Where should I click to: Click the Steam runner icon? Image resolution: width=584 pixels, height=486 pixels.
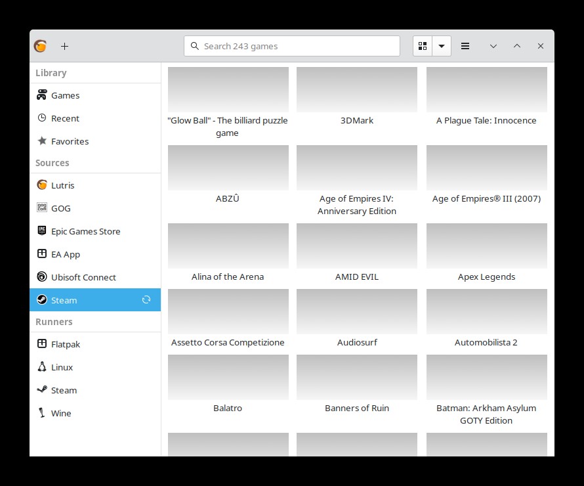tap(42, 389)
